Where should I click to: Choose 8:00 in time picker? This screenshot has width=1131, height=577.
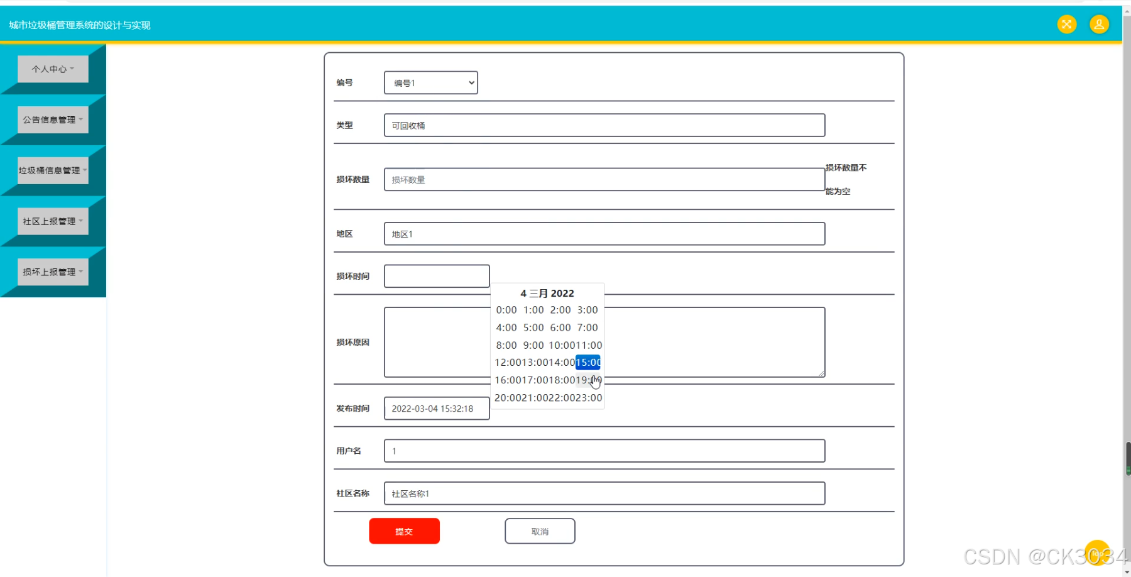[x=506, y=345]
